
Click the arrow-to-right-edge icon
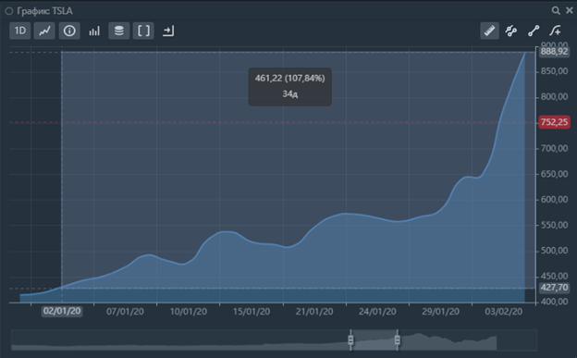168,31
